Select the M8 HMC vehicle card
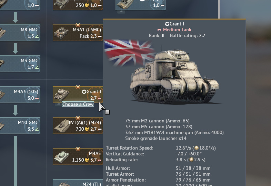 pyautogui.click(x=20, y=33)
